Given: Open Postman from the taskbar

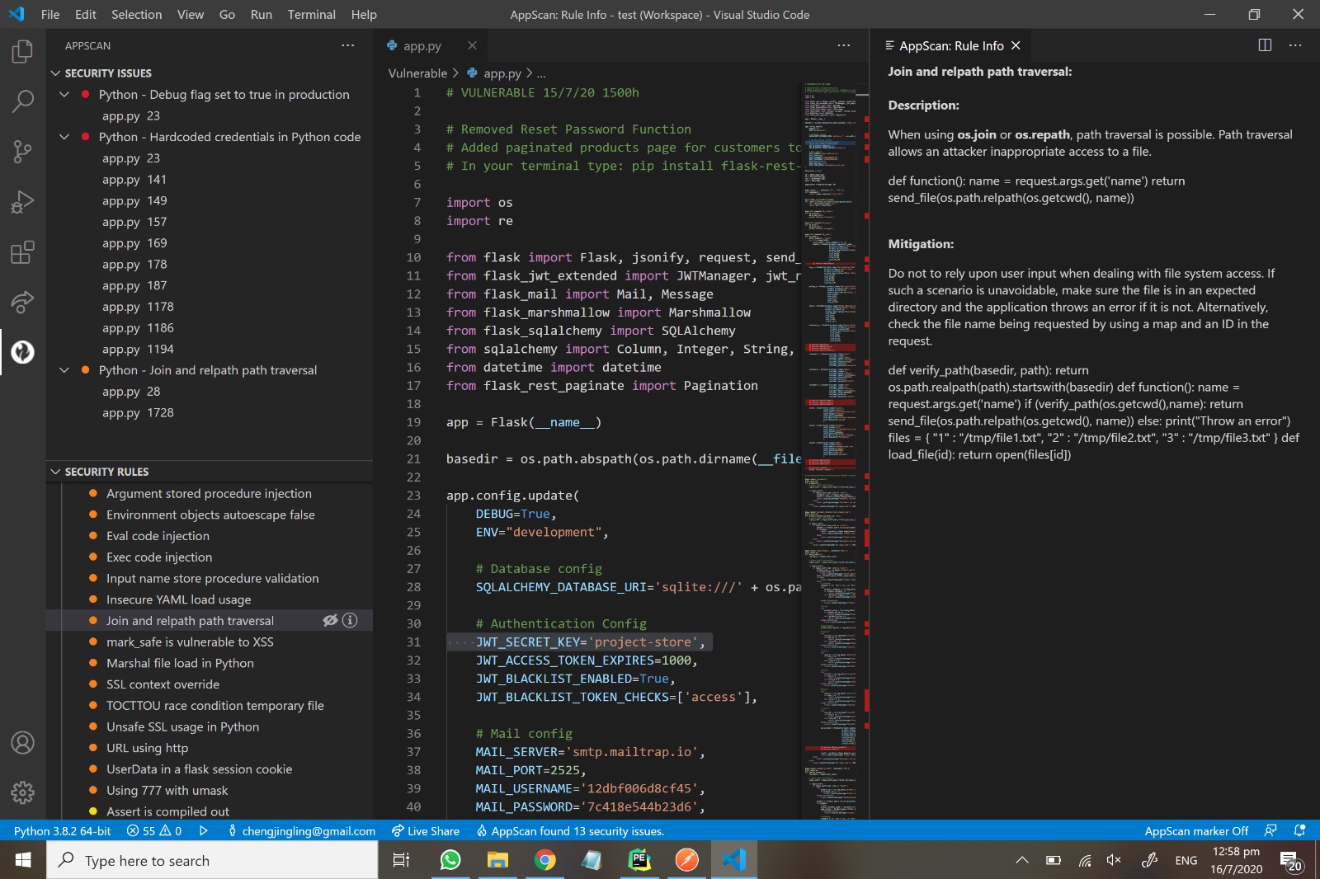Looking at the screenshot, I should pos(686,861).
